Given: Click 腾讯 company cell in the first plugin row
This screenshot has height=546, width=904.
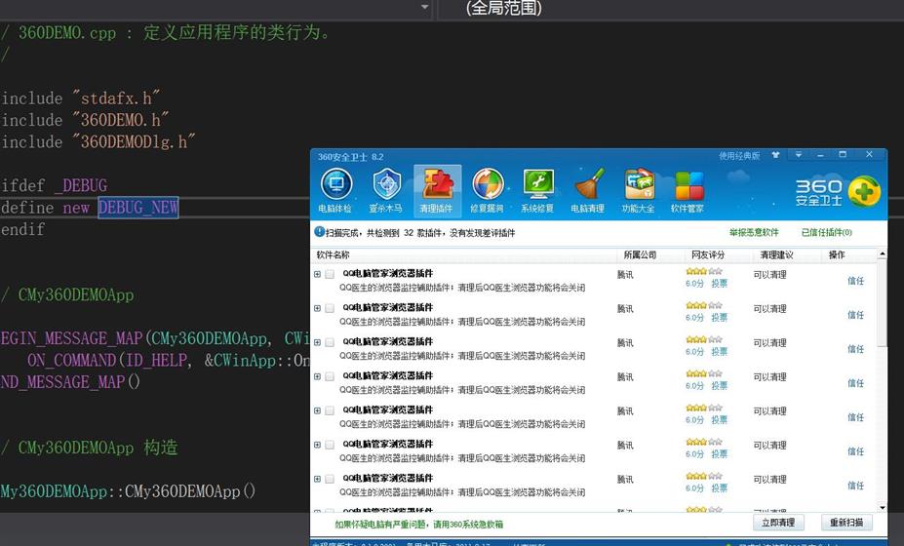Looking at the screenshot, I should point(625,274).
